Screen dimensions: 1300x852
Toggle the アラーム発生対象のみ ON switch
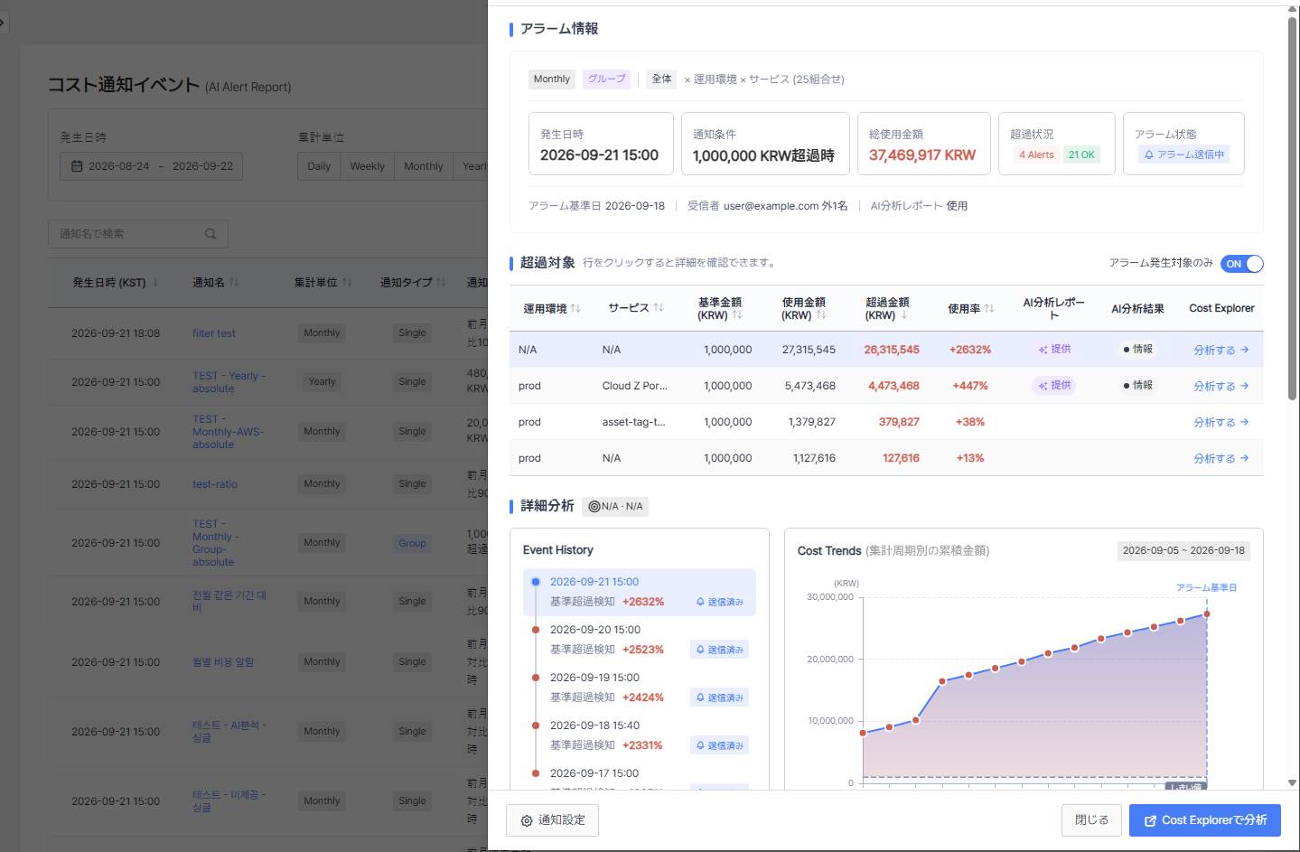(1242, 264)
